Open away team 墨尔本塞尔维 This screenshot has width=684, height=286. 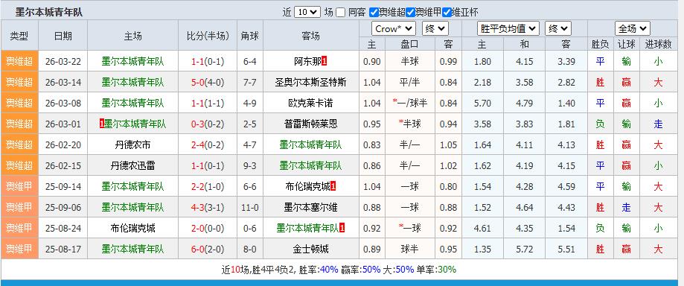(310, 208)
